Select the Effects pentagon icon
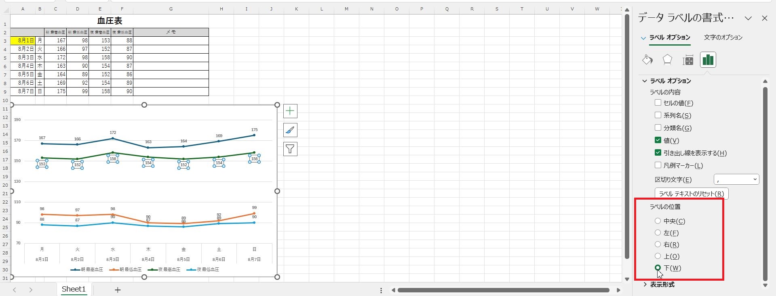This screenshot has width=776, height=296. (x=667, y=60)
